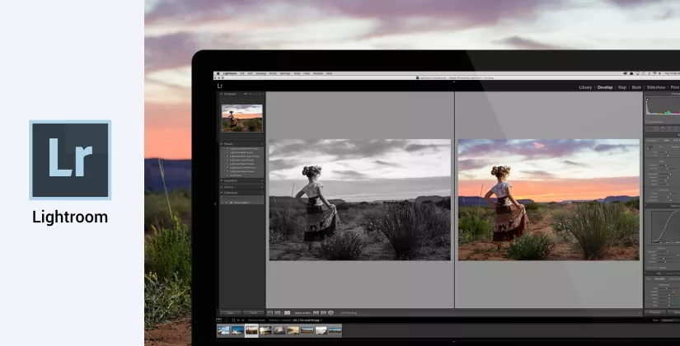Image resolution: width=680 pixels, height=346 pixels.
Task: Click the Lr logo in the top bar
Action: pos(220,86)
